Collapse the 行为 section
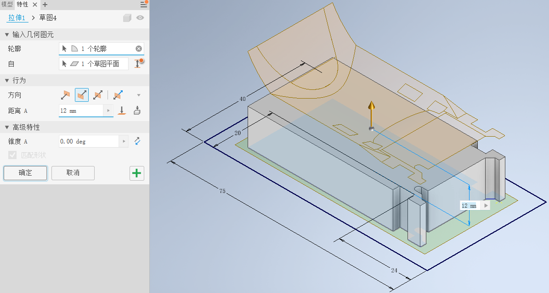The height and width of the screenshot is (293, 549). pyautogui.click(x=6, y=80)
